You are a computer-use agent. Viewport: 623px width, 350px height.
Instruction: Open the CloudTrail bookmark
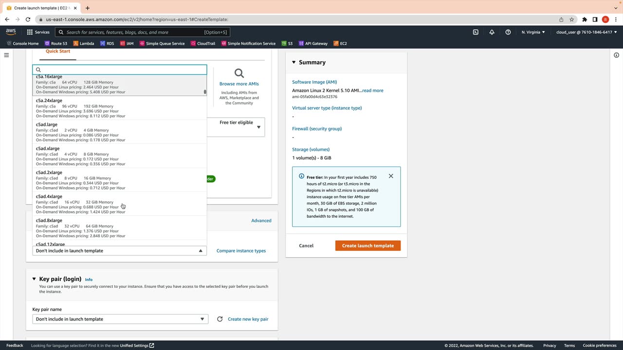click(x=203, y=43)
